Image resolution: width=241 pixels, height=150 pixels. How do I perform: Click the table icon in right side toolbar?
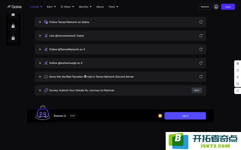point(238,64)
